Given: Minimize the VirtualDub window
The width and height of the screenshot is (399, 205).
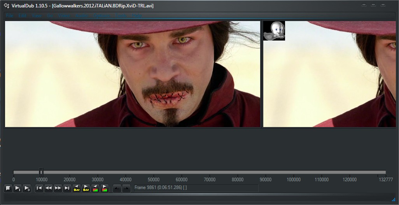Looking at the screenshot, I should pyautogui.click(x=364, y=5).
